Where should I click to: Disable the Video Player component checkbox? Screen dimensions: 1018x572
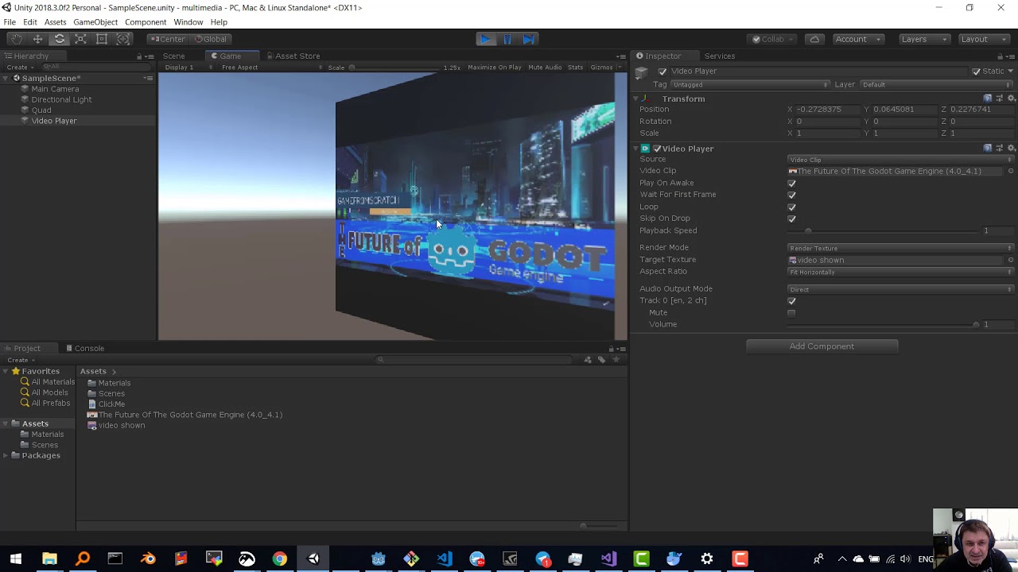(657, 149)
